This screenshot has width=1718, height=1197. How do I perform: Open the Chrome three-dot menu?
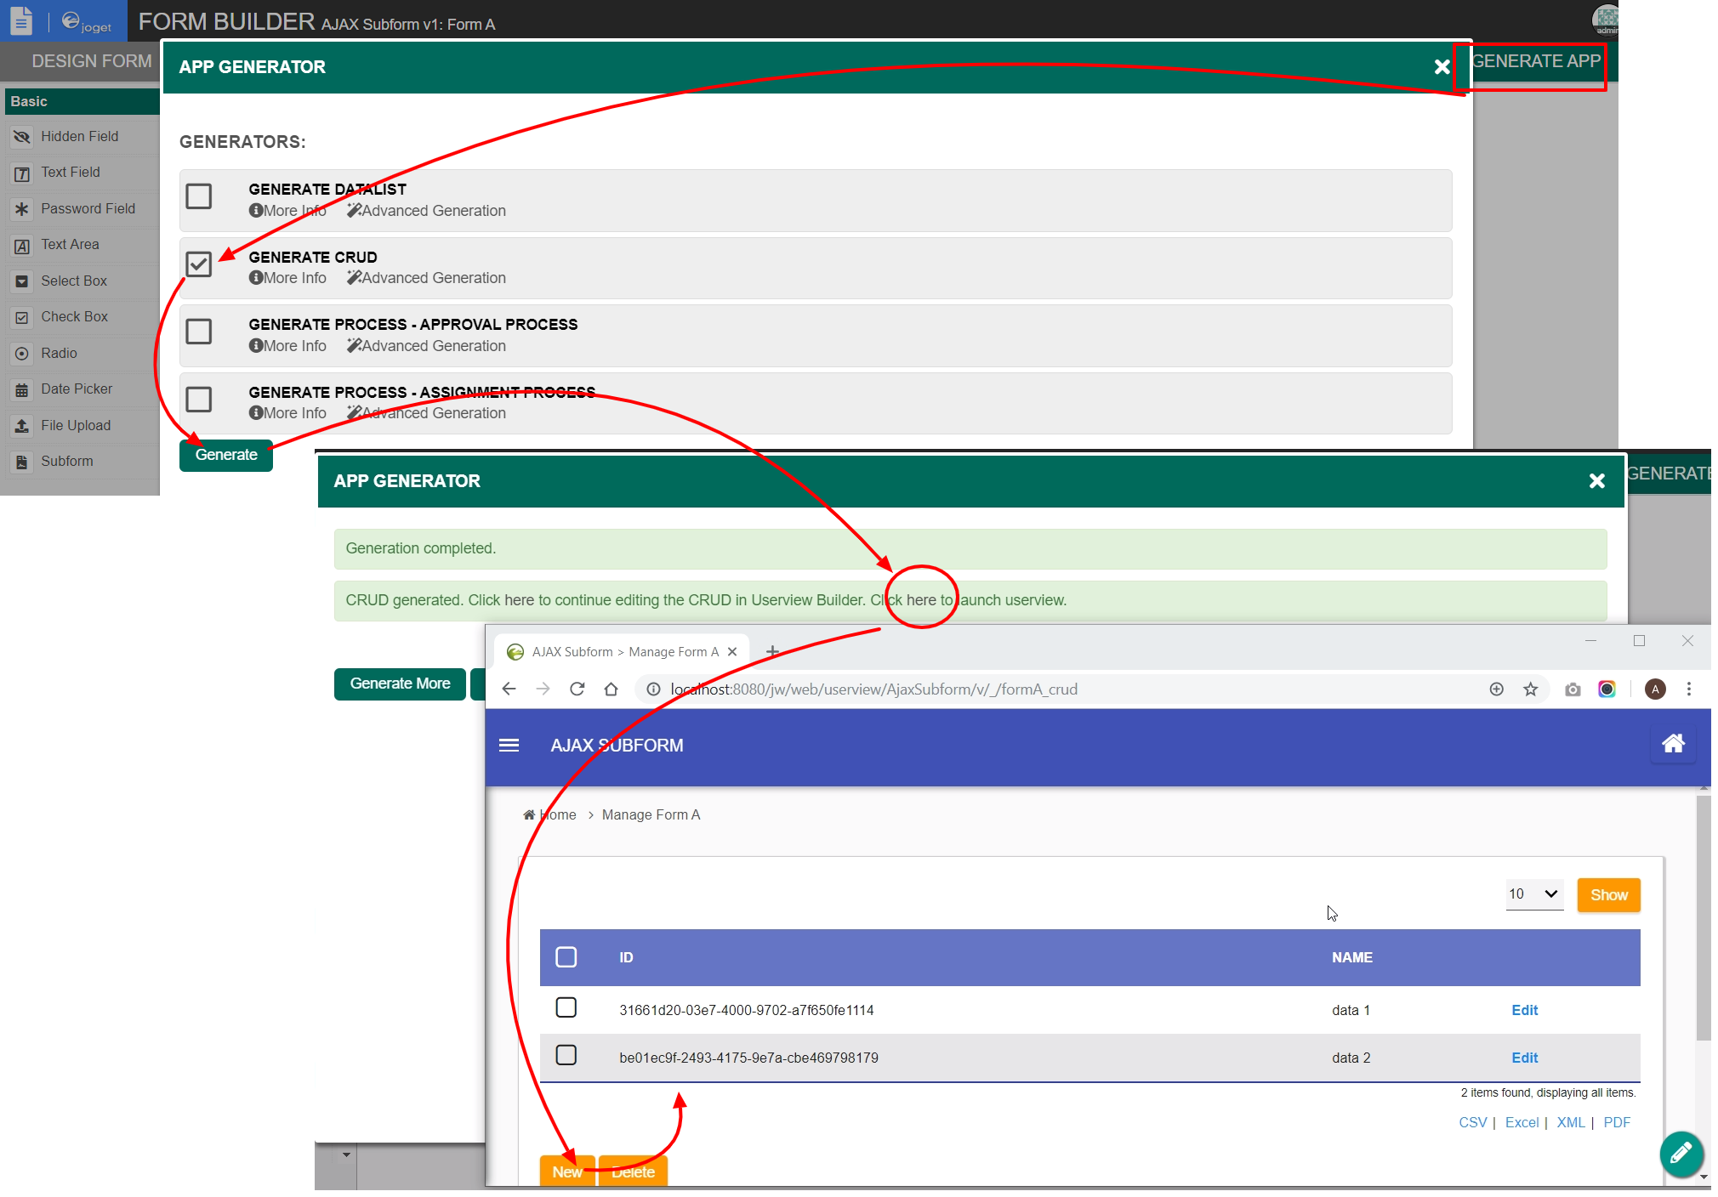1688,689
